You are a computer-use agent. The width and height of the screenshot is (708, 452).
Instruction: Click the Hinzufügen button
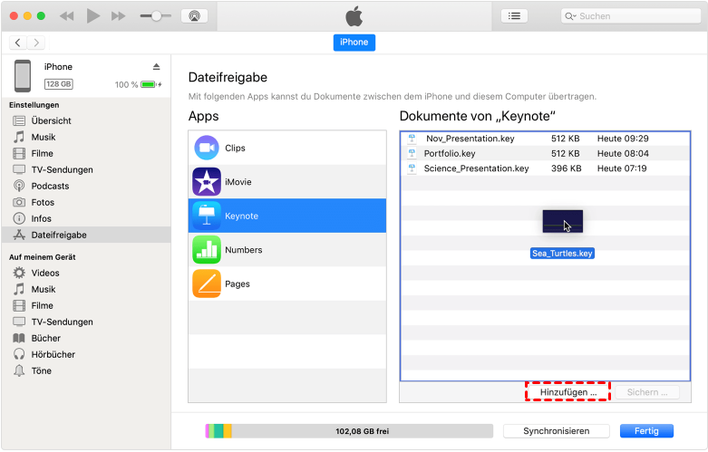568,392
